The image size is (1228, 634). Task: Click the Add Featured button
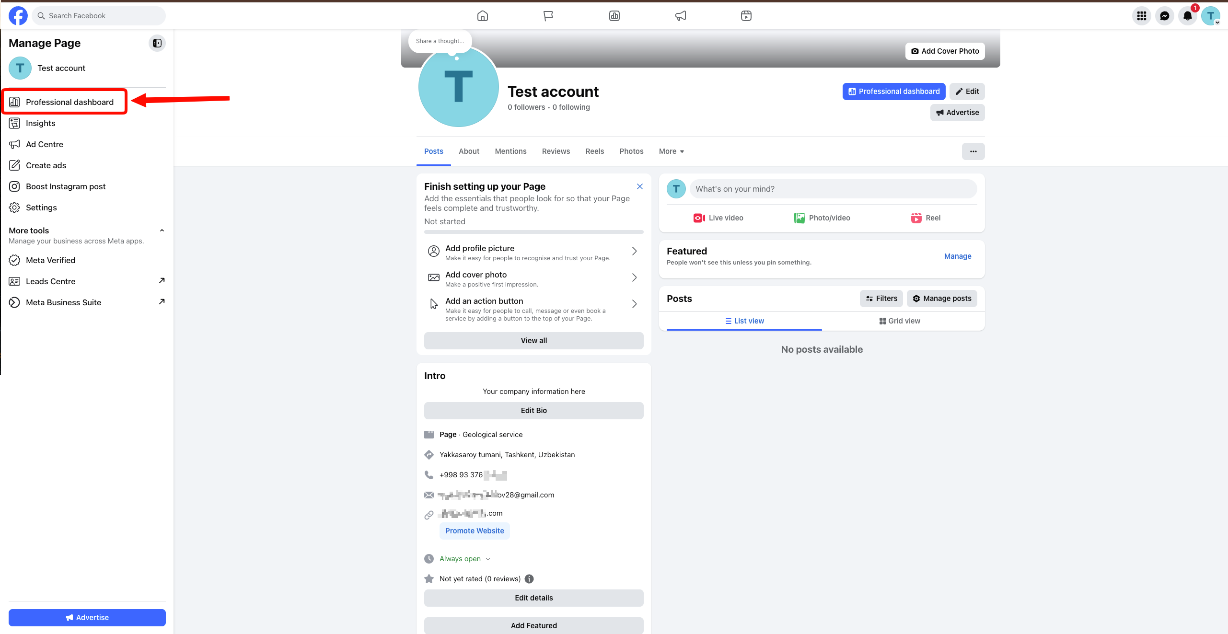pos(534,626)
